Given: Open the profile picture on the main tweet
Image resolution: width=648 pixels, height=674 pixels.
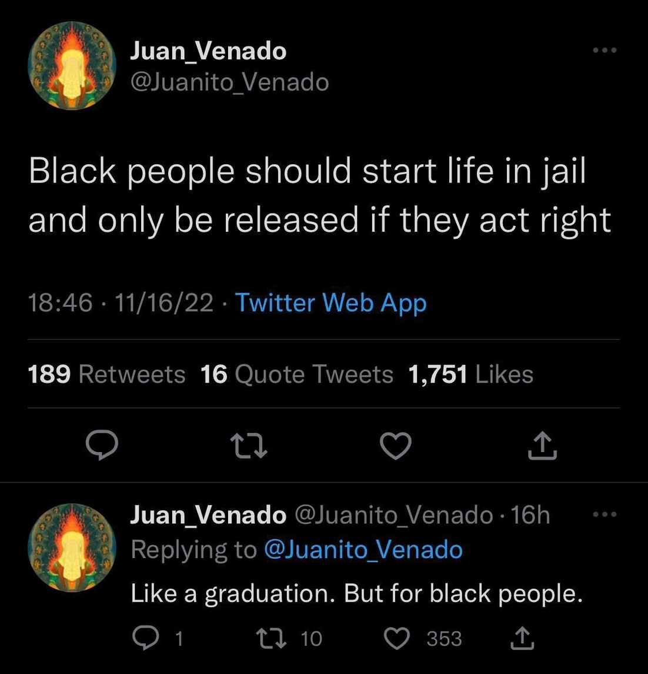Looking at the screenshot, I should (72, 66).
